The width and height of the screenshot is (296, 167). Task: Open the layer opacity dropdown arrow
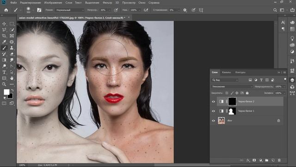[284, 87]
